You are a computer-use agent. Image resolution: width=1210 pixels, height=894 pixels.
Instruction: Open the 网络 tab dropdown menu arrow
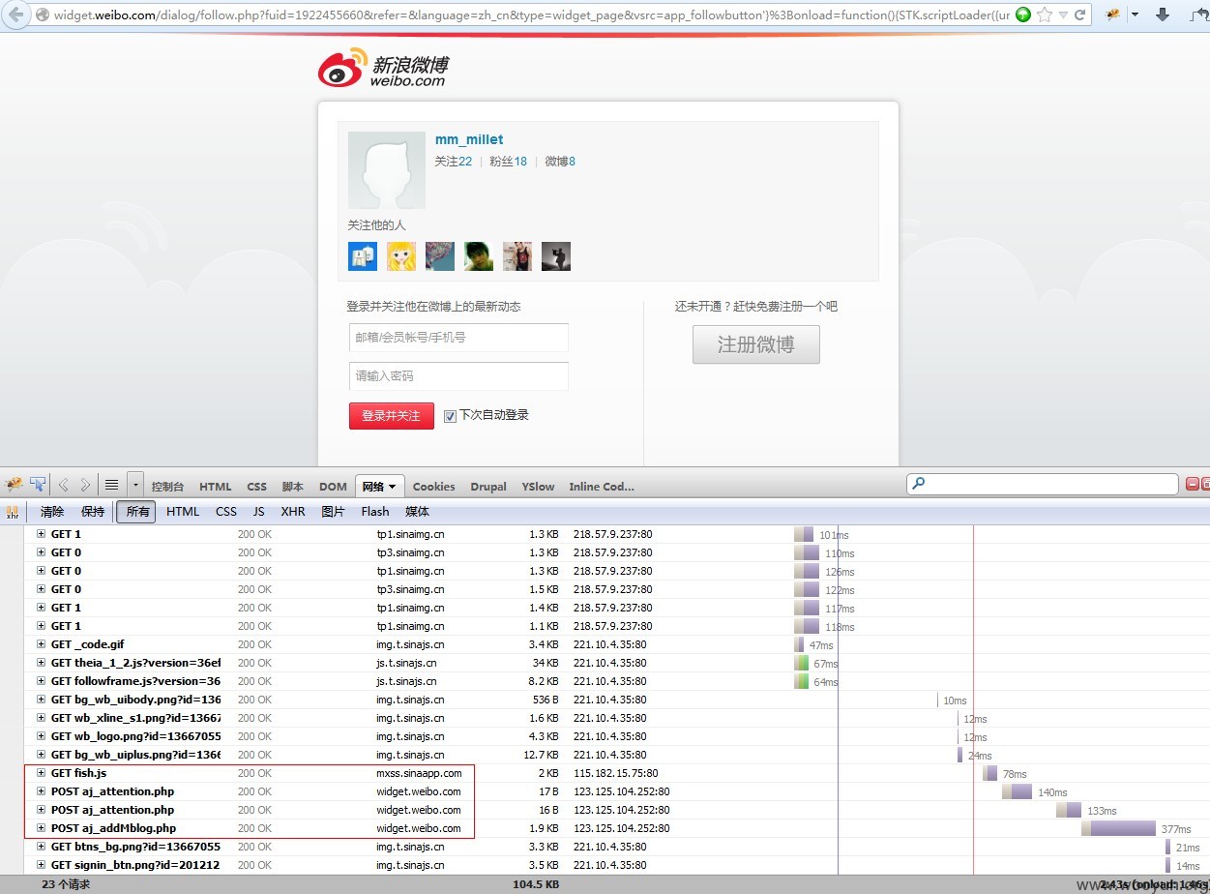pyautogui.click(x=393, y=487)
